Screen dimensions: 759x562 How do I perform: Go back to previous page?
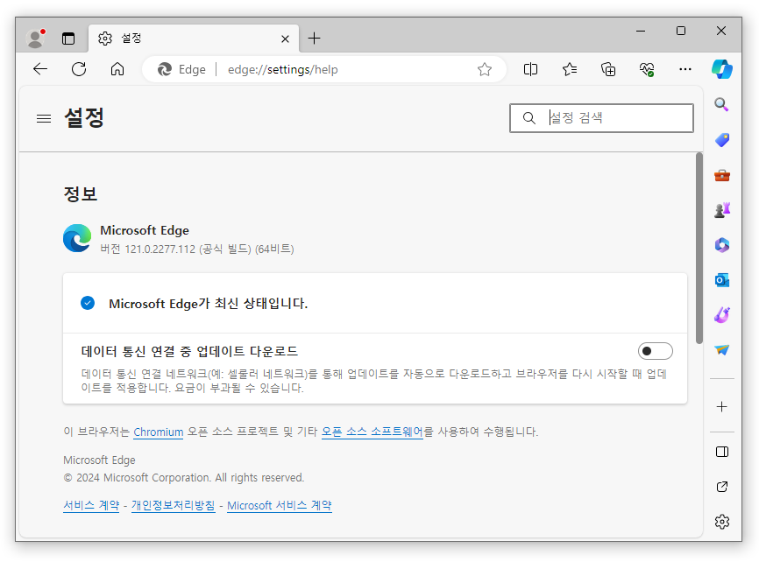40,69
